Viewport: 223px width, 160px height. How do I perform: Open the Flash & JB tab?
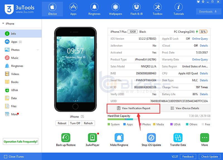(137, 9)
